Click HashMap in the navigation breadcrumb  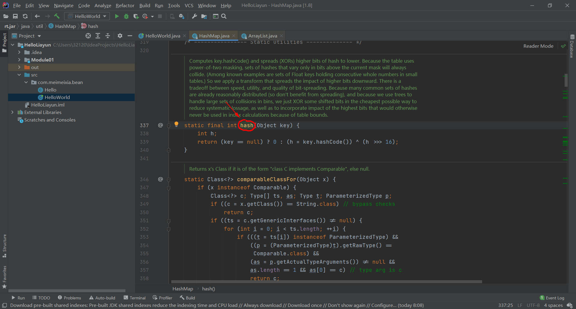(x=62, y=26)
